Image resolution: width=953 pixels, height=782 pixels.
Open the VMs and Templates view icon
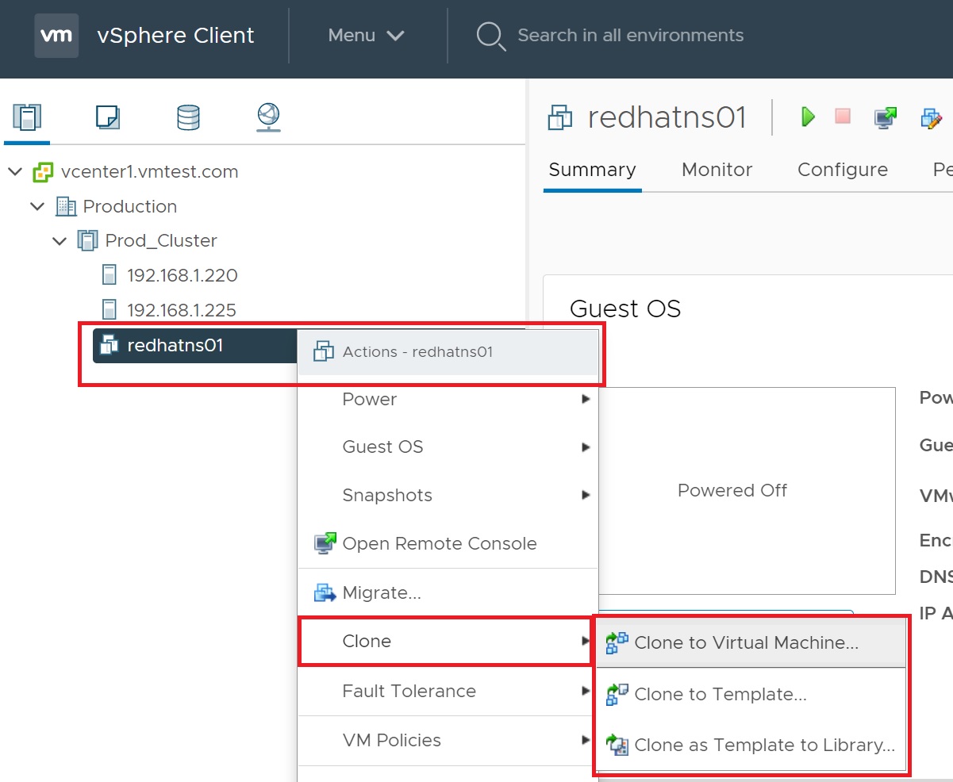point(107,117)
